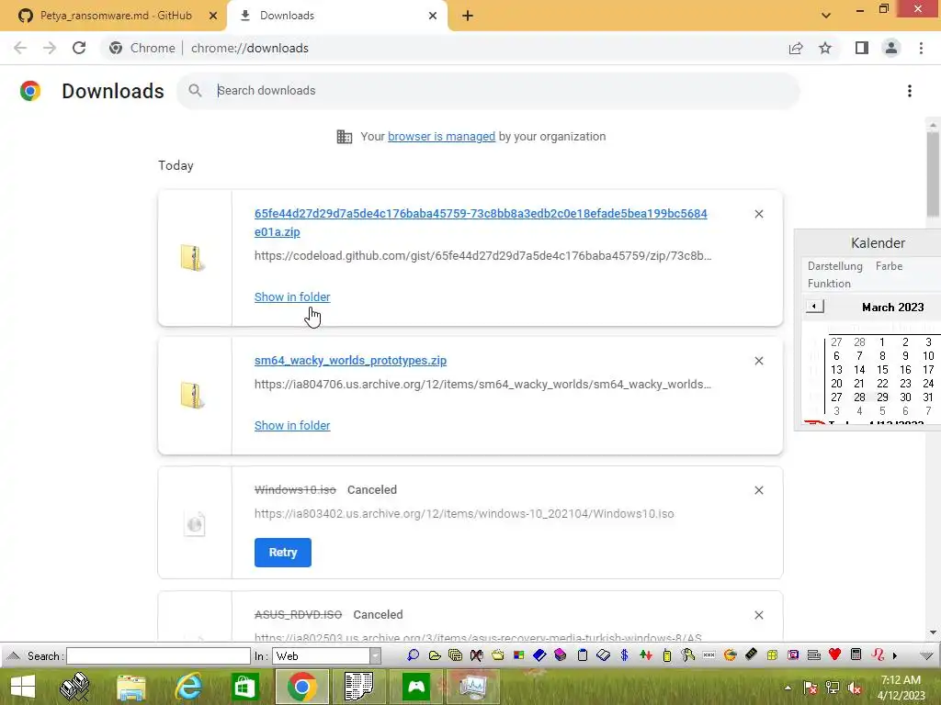Show sm64_wacky_worlds_prototypes.zip in folder
Viewport: 941px width, 705px height.
click(x=292, y=425)
